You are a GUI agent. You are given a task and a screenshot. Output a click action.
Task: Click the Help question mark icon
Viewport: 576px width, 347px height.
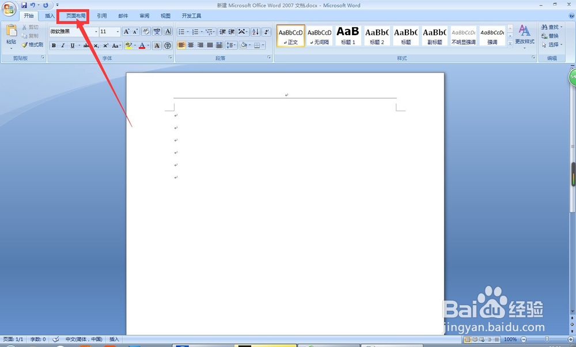point(571,16)
